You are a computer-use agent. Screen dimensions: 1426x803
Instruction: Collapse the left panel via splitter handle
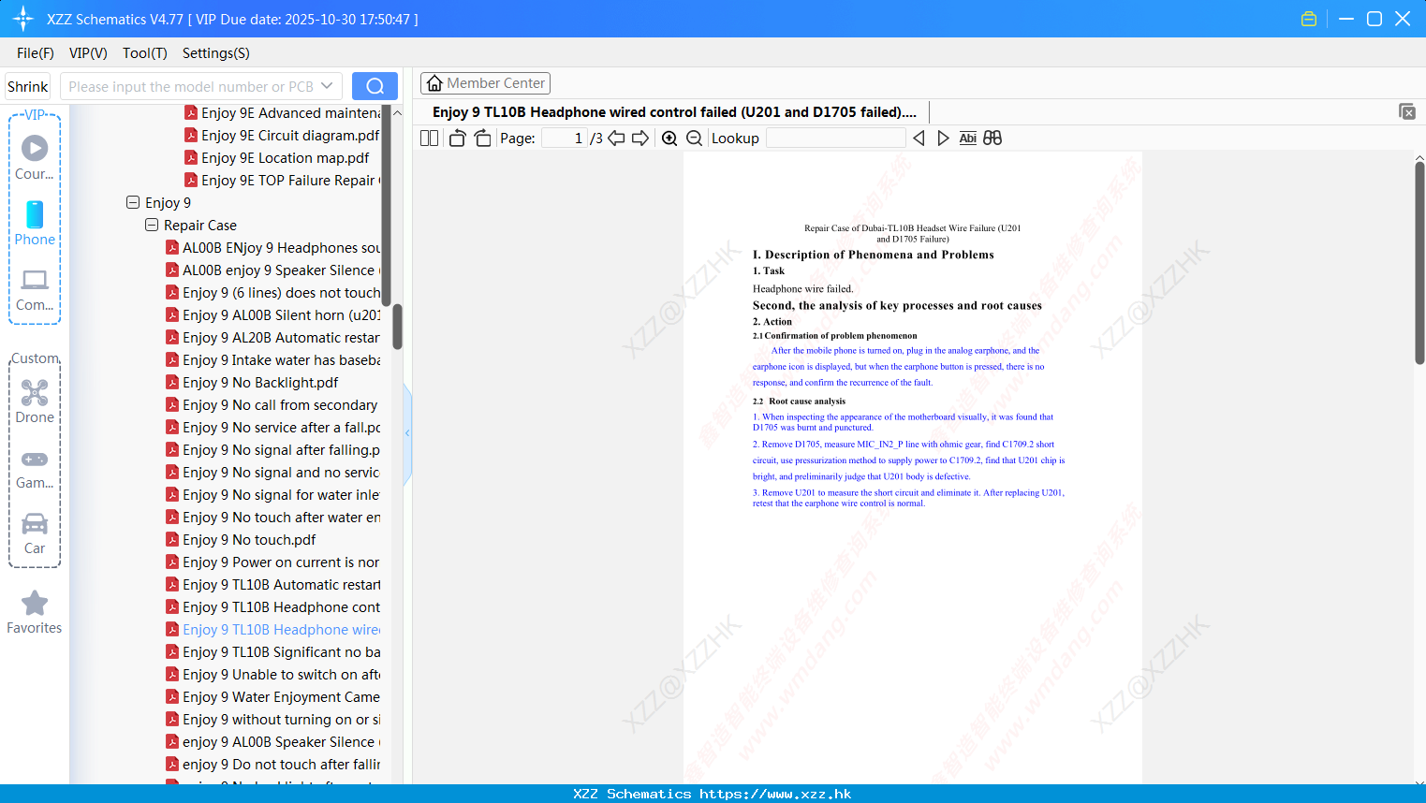click(x=407, y=432)
